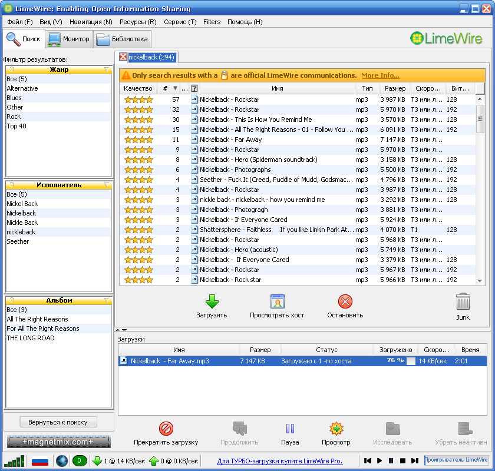Switch to the Библиотека tab

(x=123, y=39)
